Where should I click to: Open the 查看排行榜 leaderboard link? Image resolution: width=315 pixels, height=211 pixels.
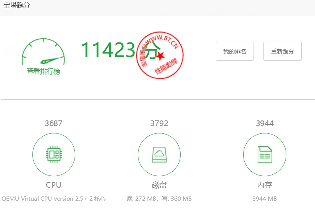tap(43, 71)
